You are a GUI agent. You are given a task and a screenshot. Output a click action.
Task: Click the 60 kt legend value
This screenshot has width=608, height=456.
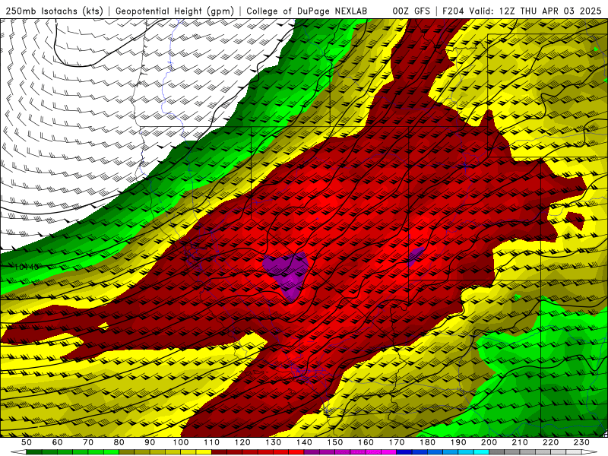pos(57,442)
